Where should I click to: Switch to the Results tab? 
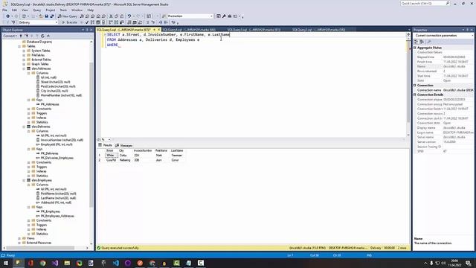[106, 146]
